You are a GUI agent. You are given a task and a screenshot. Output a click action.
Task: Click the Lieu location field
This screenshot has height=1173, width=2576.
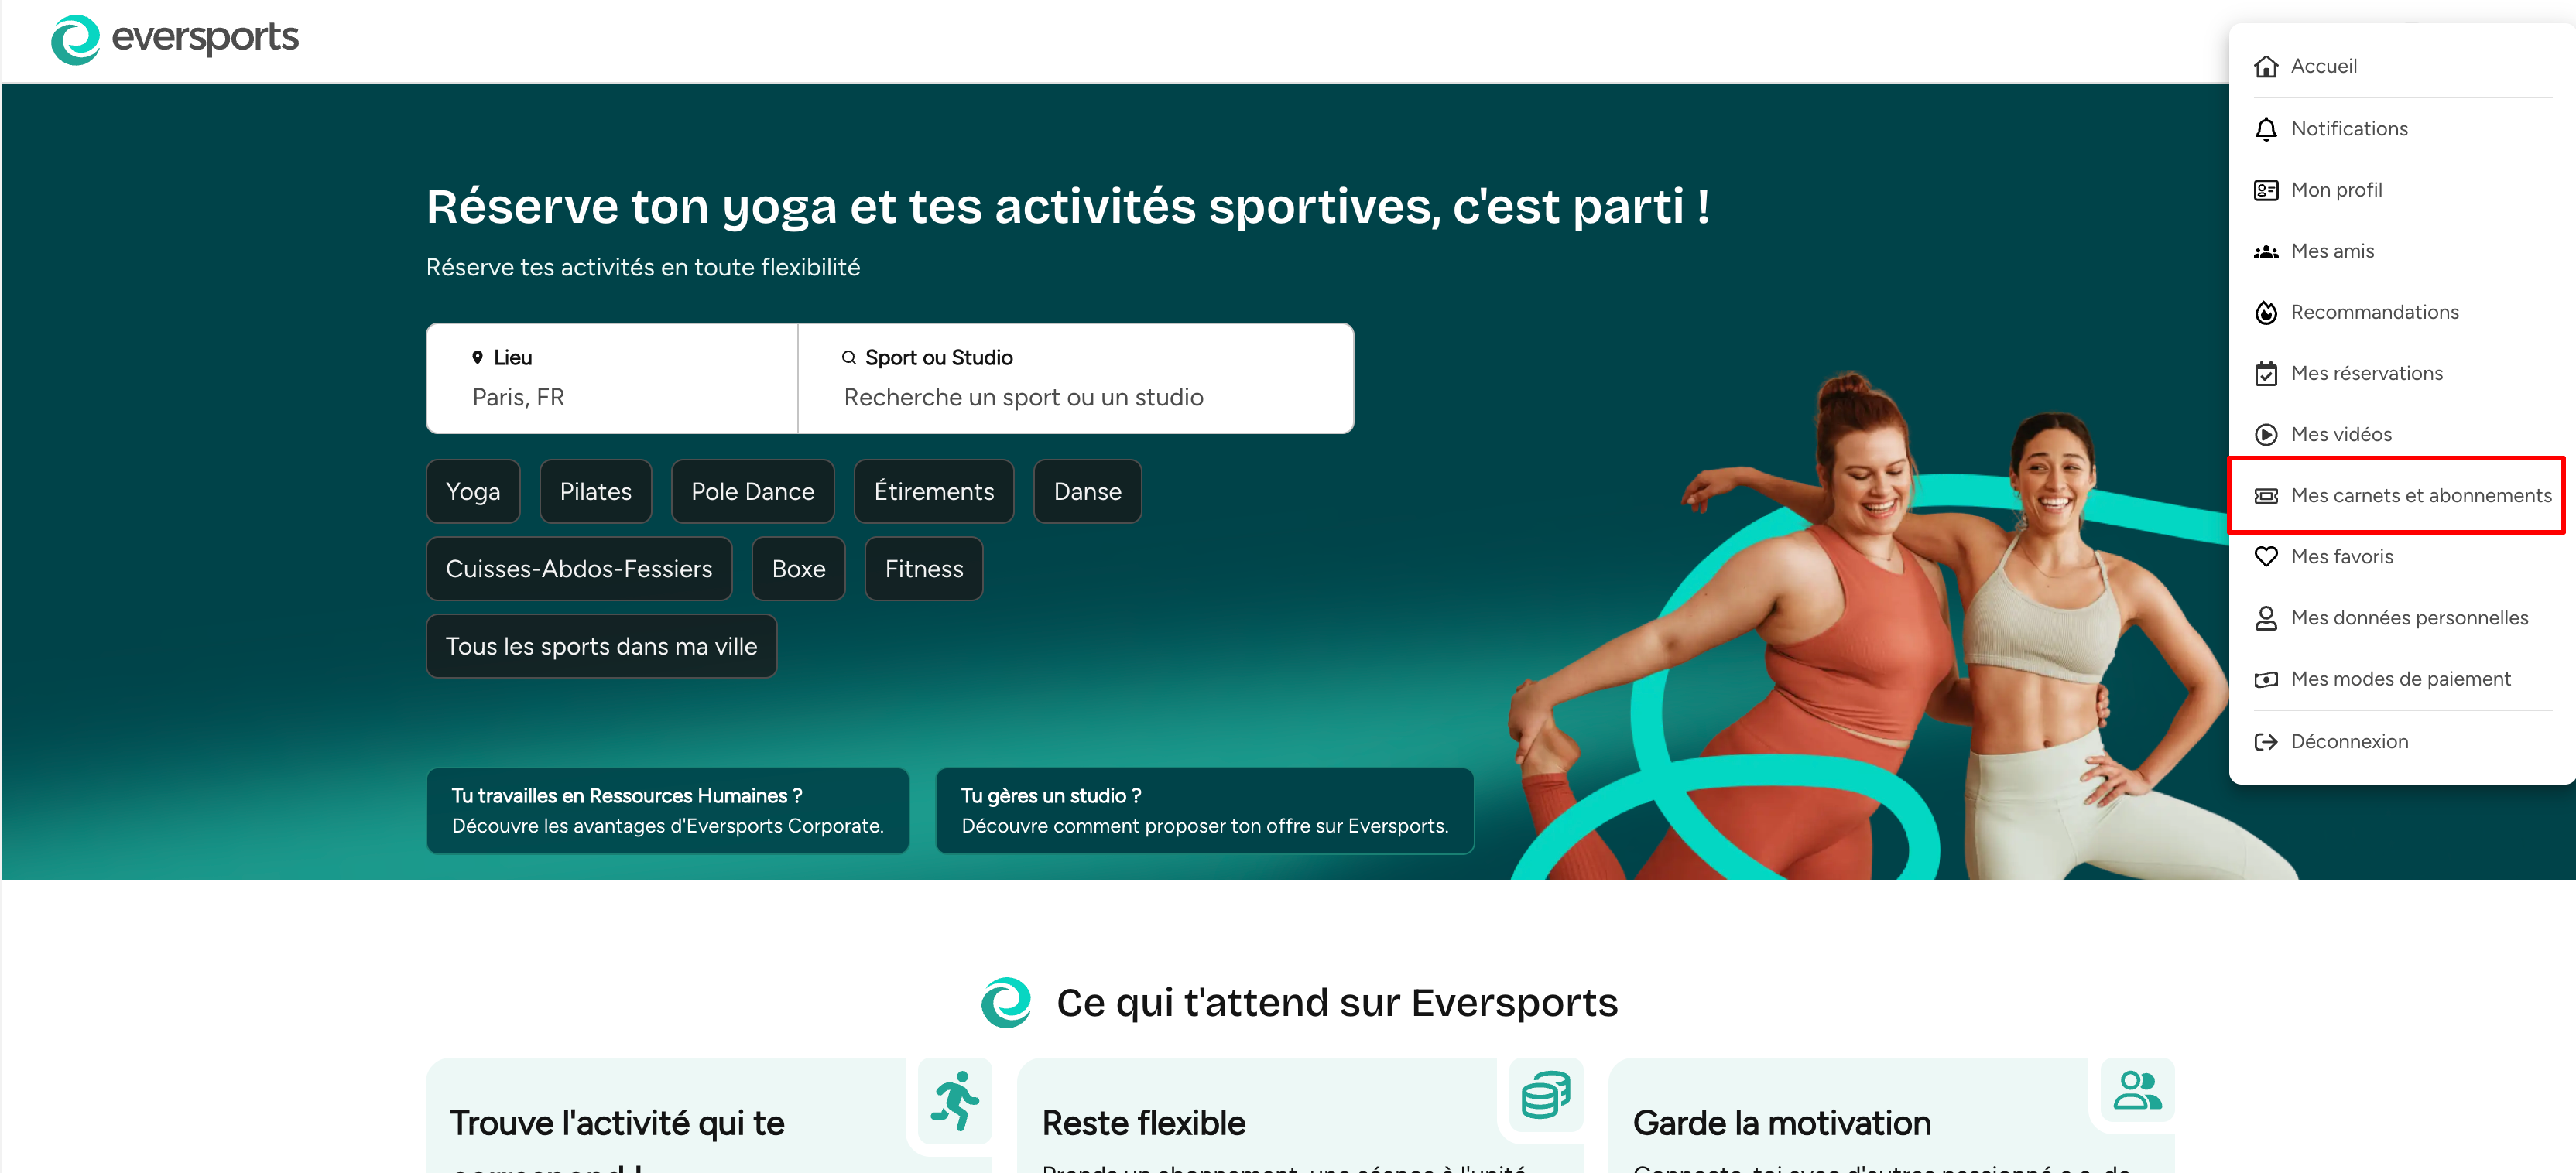click(612, 378)
